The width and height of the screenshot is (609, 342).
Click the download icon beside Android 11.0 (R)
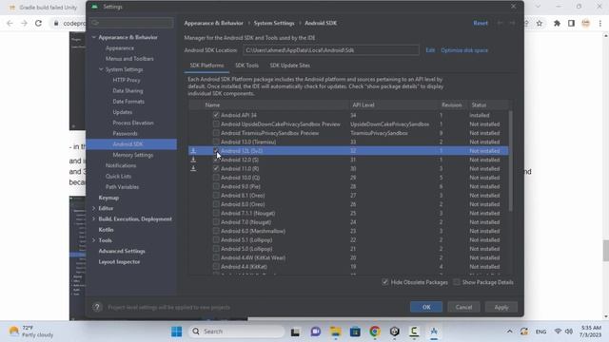193,169
